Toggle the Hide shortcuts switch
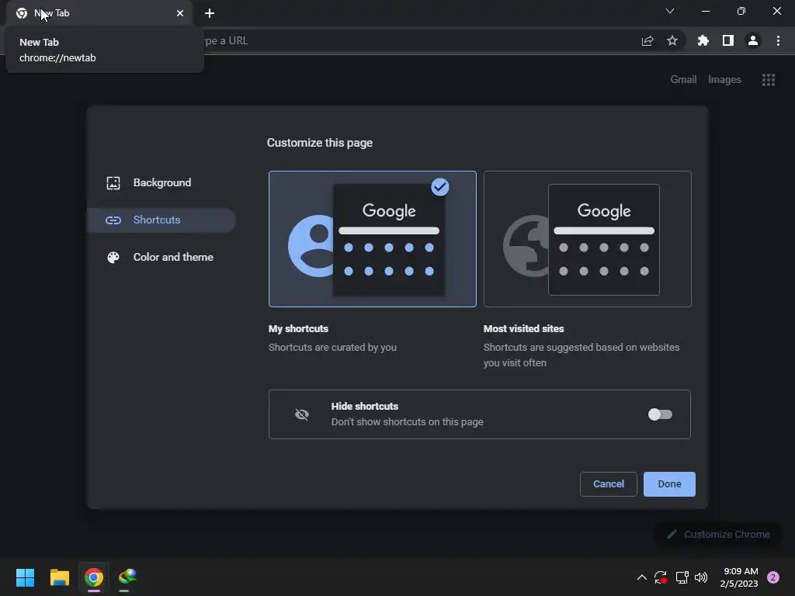 click(x=660, y=414)
